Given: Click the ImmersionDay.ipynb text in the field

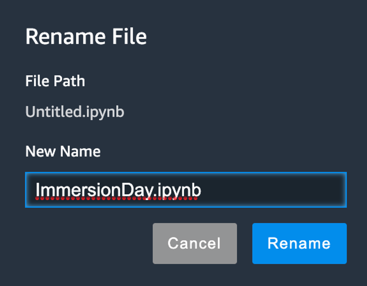Looking at the screenshot, I should 118,190.
